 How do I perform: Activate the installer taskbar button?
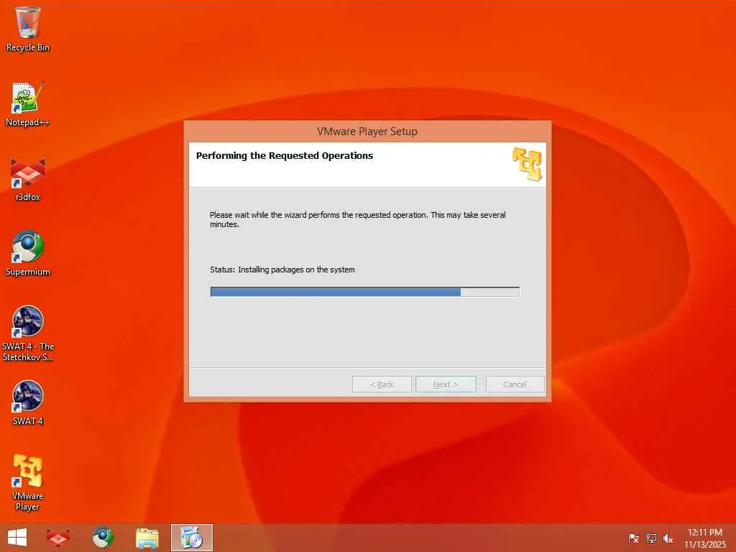(191, 538)
